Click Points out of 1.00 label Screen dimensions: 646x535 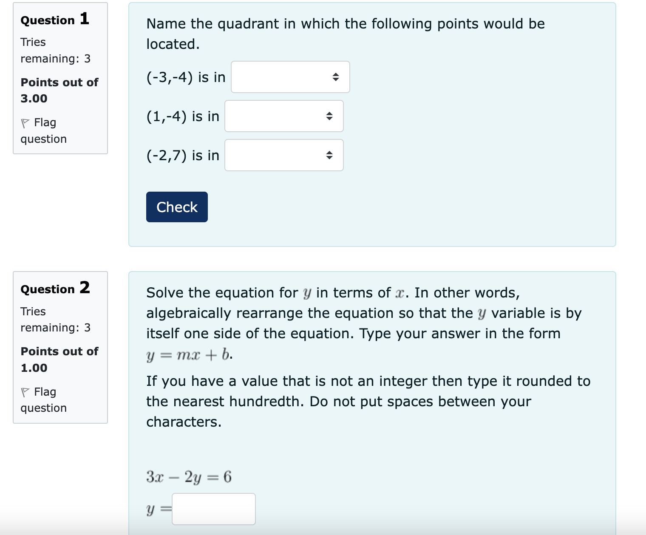pyautogui.click(x=59, y=359)
